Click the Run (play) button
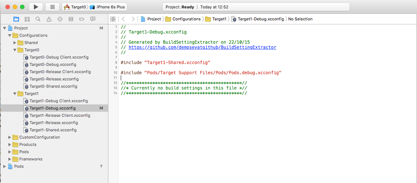Image resolution: width=417 pixels, height=183 pixels. click(36, 7)
